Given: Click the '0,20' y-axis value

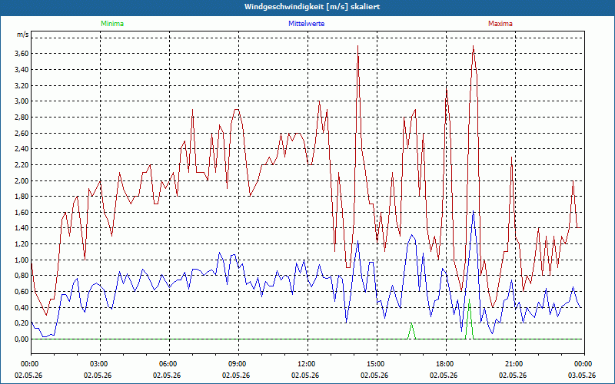Looking at the screenshot, I should [x=22, y=323].
